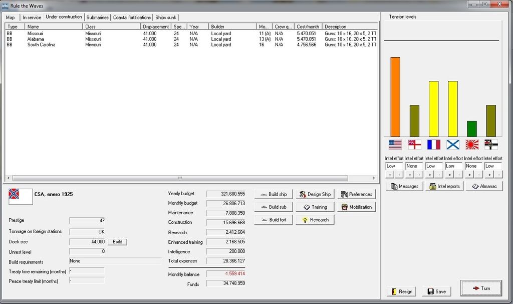Click the Funds value 34.748.959
The image size is (513, 304).
coord(226,283)
